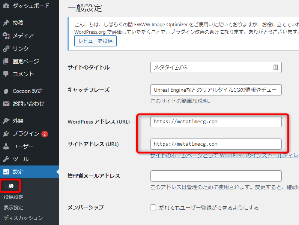Select the 設定 menu item
The height and width of the screenshot is (225, 299).
[x=30, y=172]
